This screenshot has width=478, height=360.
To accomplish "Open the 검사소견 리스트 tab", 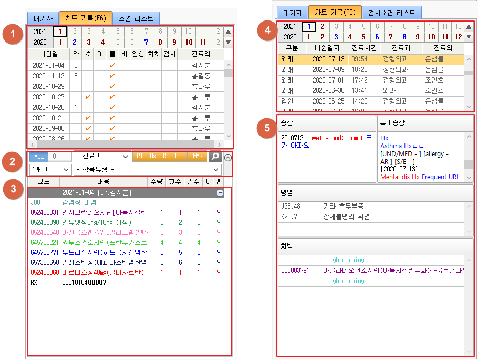I will 391,13.
